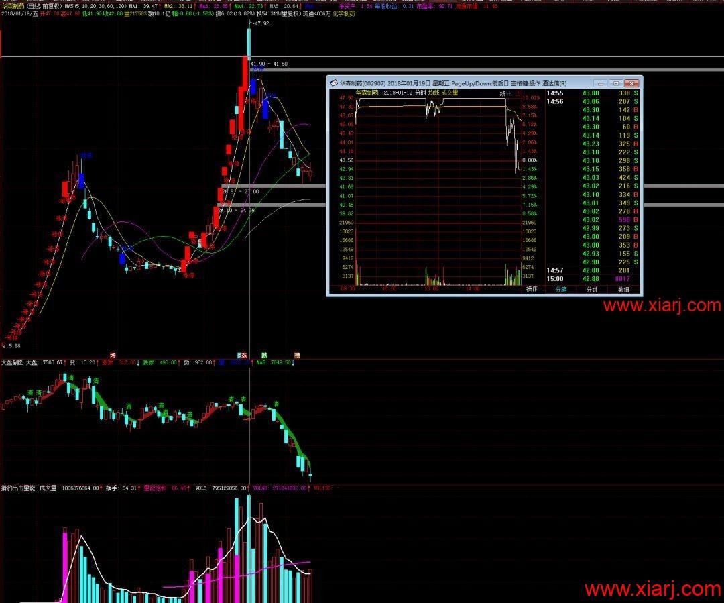The width and height of the screenshot is (724, 603).
Task: Close the 华森制药 intraday popup window
Action: (x=631, y=83)
